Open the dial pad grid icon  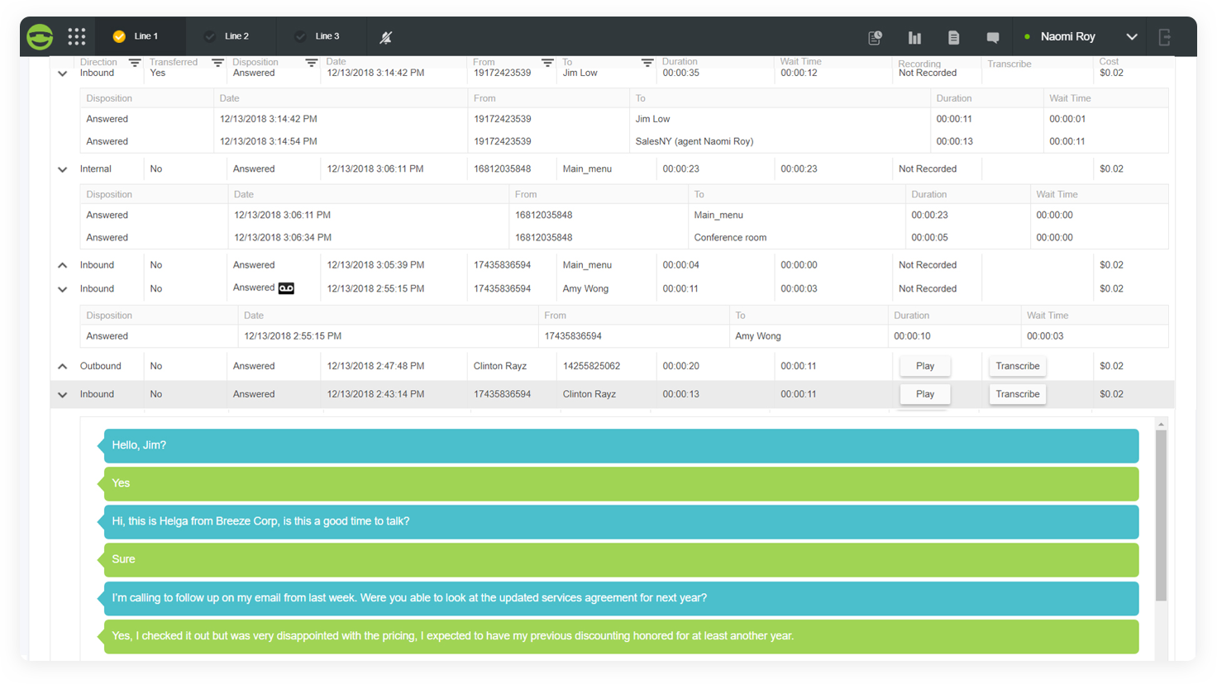77,36
